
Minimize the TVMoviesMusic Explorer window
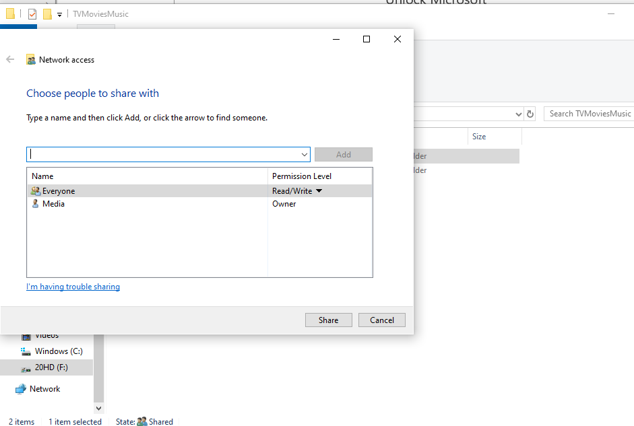click(x=611, y=13)
